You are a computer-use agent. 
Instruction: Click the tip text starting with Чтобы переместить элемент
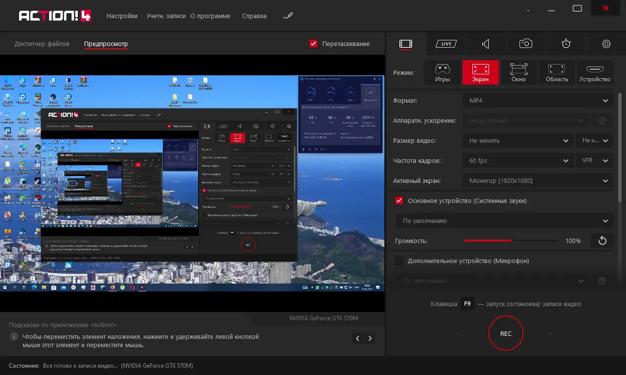(141, 341)
